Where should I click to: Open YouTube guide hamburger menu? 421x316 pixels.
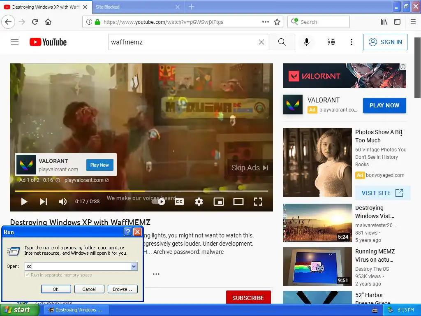(15, 42)
